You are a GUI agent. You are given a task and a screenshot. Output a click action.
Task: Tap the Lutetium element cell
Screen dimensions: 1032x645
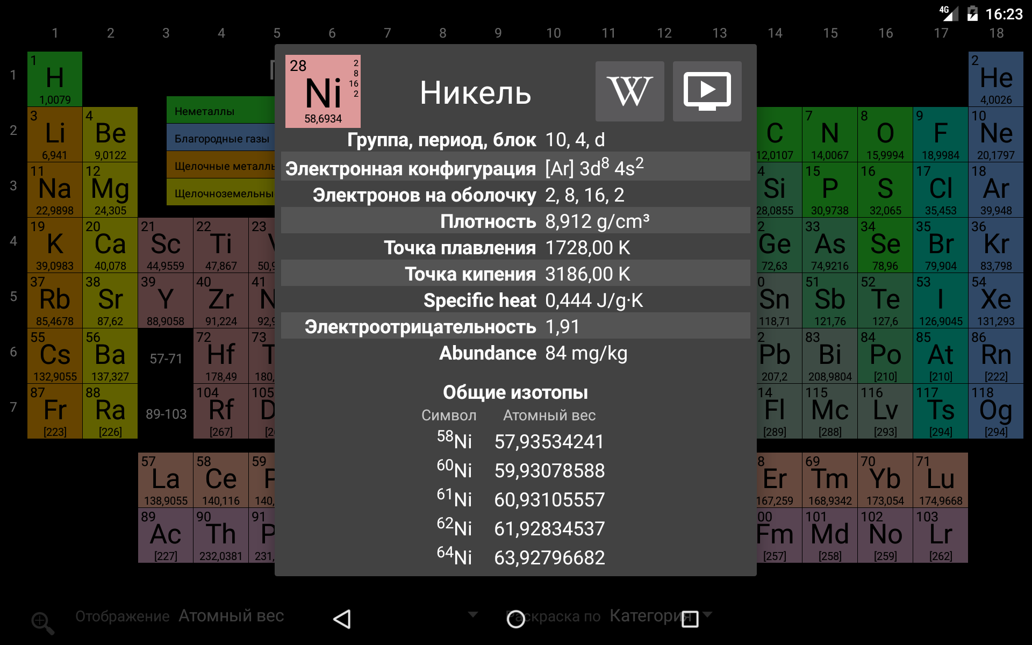[940, 480]
